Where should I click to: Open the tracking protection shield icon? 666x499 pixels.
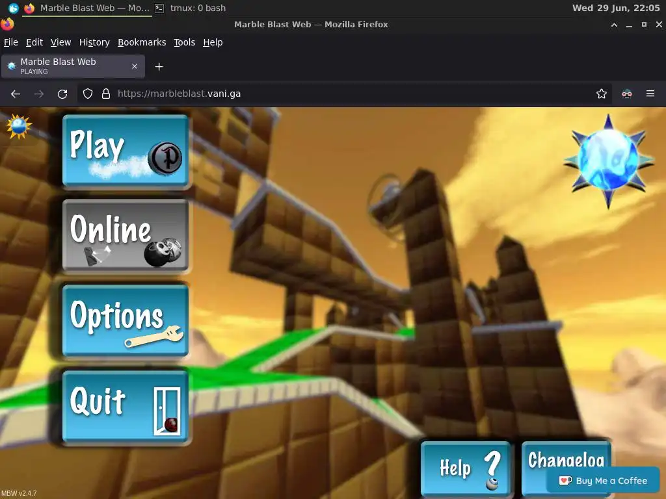point(88,94)
